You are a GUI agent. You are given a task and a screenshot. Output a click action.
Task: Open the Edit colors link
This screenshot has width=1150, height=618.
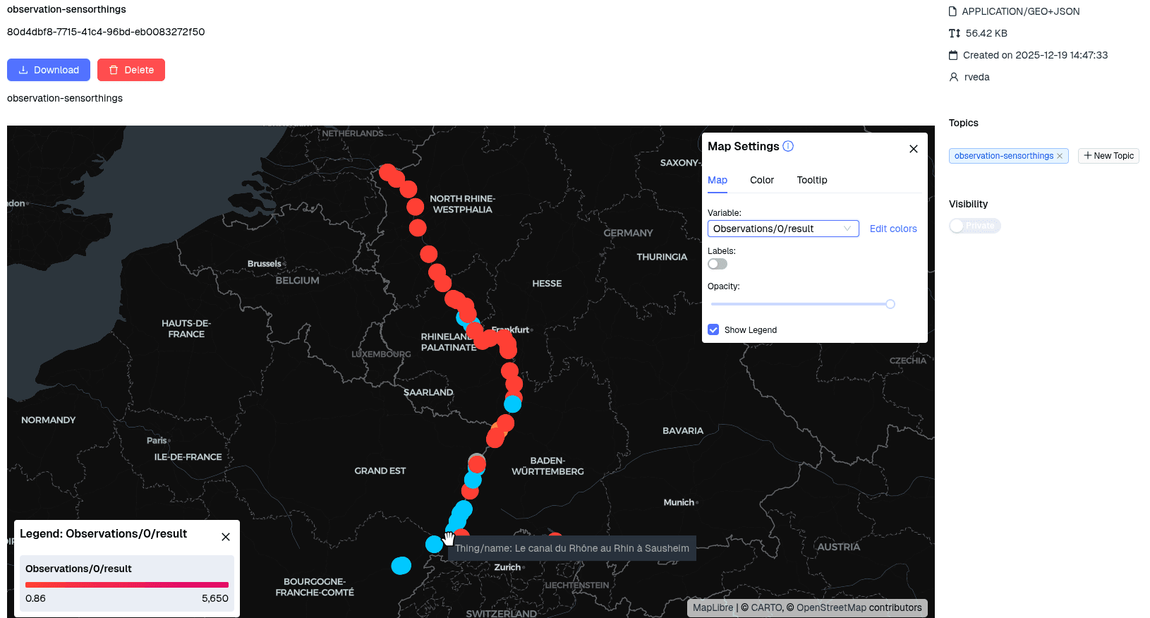click(892, 229)
